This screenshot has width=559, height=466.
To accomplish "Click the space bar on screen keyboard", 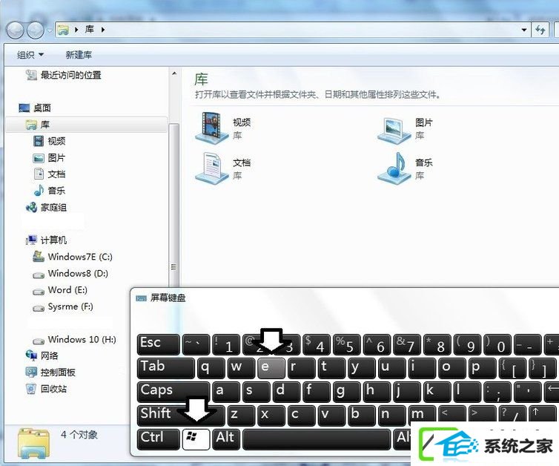I will (317, 439).
